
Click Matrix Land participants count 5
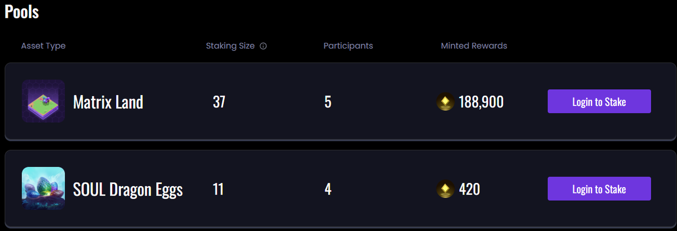point(328,102)
